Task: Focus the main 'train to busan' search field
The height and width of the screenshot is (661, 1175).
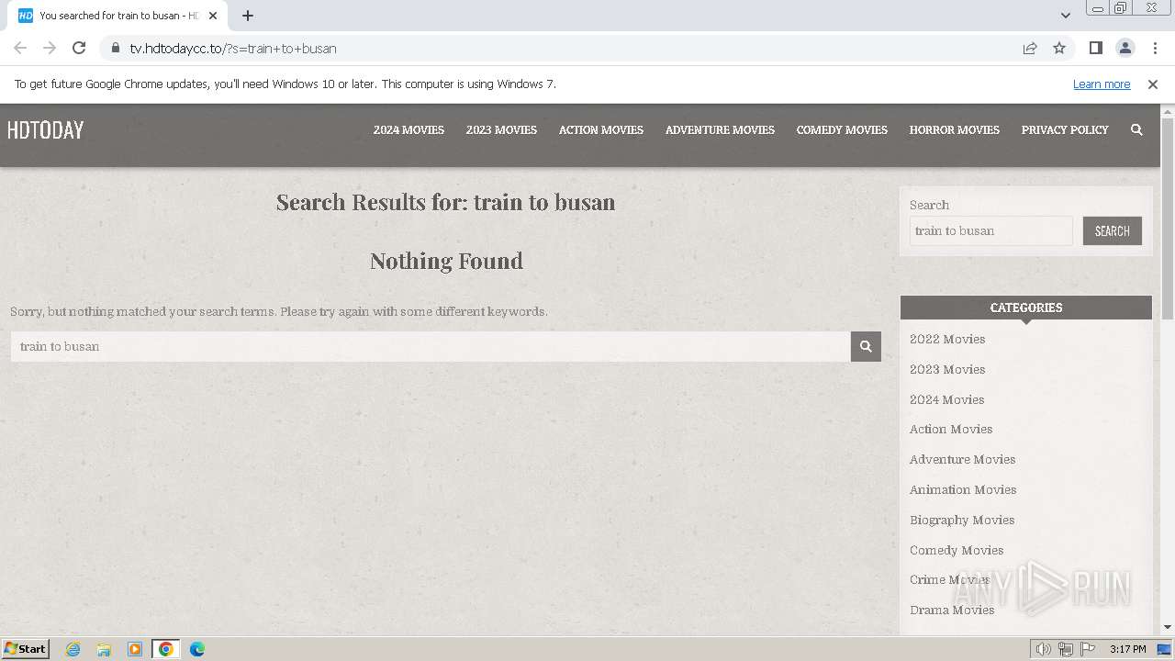Action: (x=431, y=346)
